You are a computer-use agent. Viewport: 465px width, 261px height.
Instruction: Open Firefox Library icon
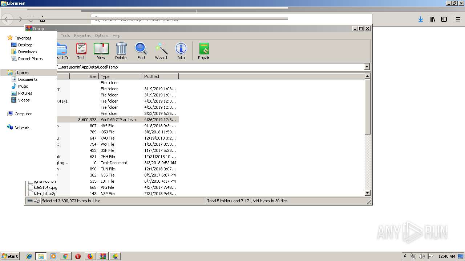pos(432,20)
